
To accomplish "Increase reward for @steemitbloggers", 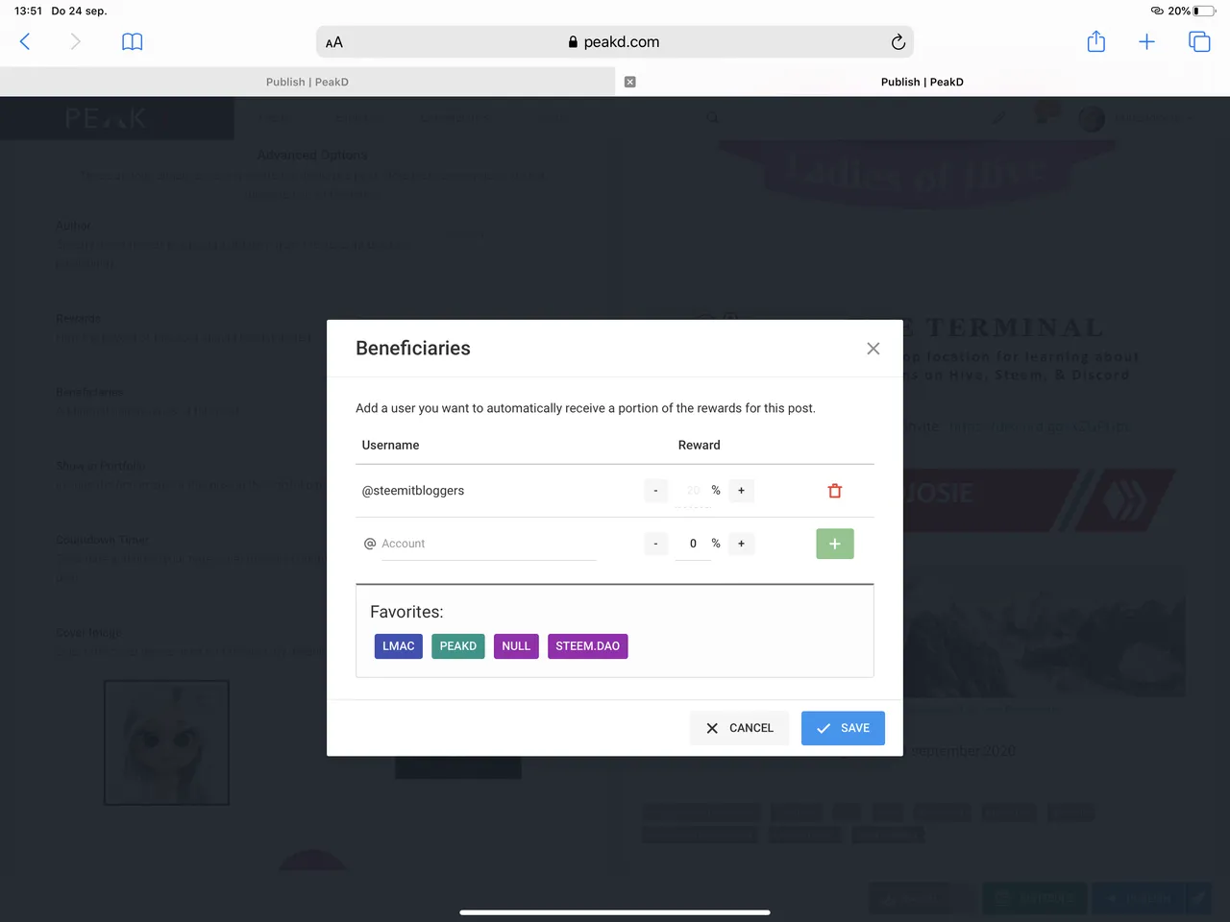I will (x=741, y=491).
